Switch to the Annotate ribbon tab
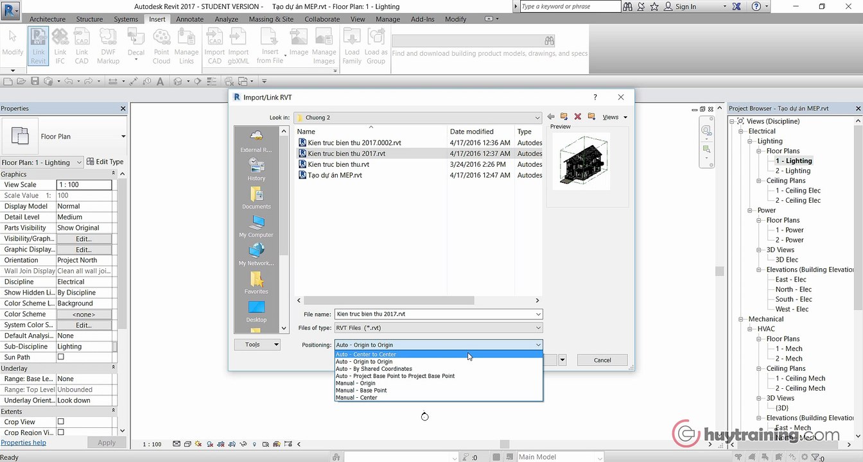 click(x=190, y=19)
